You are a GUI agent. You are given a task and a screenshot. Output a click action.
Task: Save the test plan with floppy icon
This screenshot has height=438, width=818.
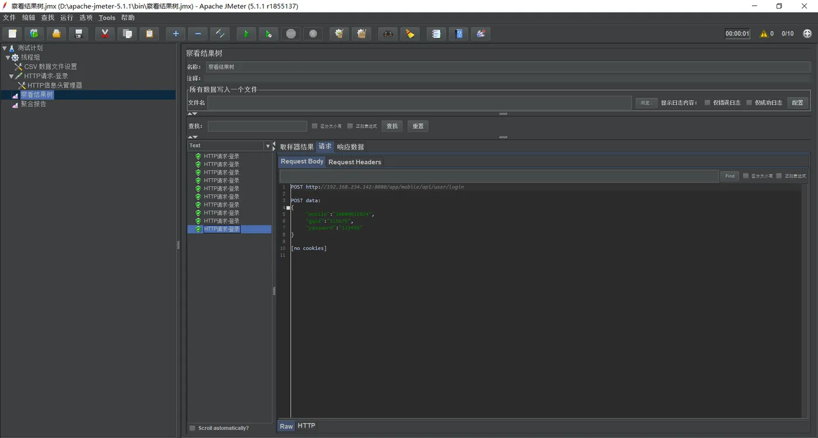click(x=78, y=34)
